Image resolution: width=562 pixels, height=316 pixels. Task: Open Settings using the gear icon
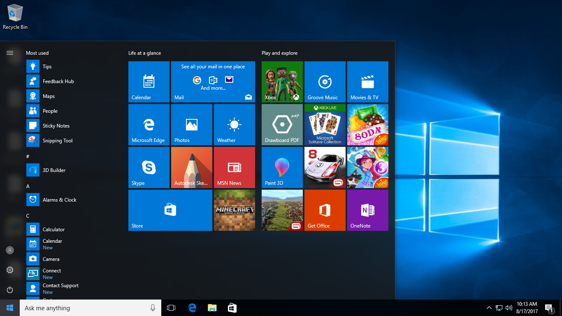coord(10,270)
